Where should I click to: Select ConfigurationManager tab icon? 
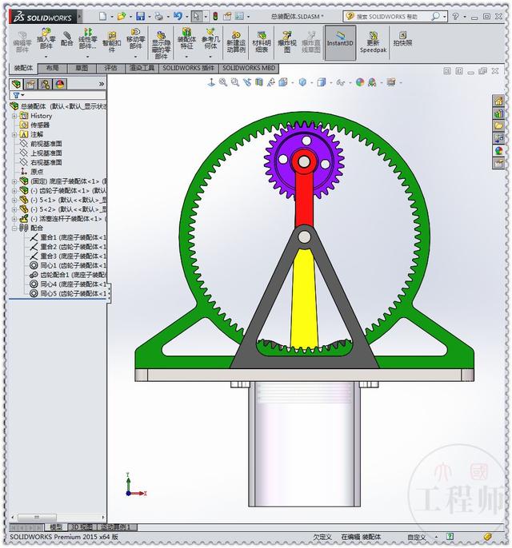(45, 84)
